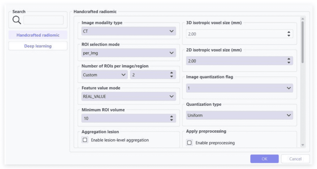Enable lesion-level aggregation checkbox
This screenshot has height=169, width=317.
(x=85, y=140)
